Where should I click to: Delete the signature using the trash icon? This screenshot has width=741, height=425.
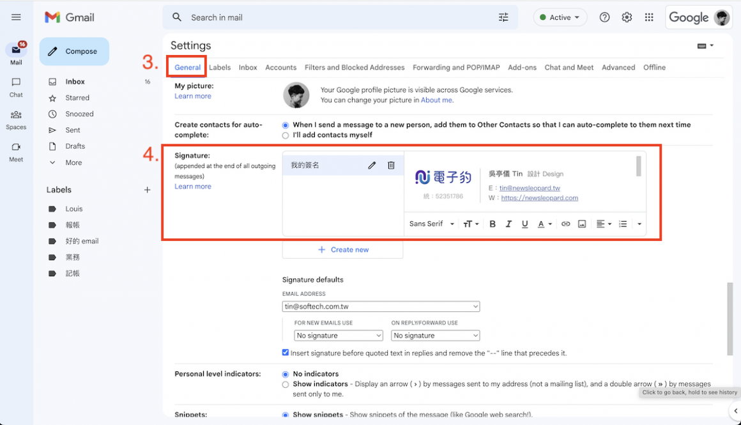pos(391,165)
